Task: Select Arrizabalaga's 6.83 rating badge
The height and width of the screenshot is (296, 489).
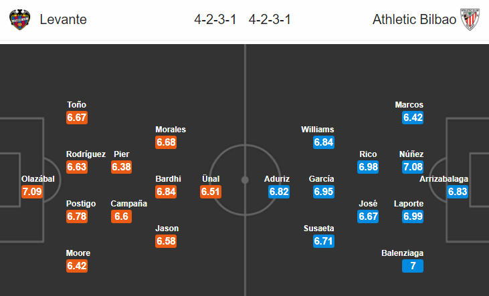Action: (458, 191)
